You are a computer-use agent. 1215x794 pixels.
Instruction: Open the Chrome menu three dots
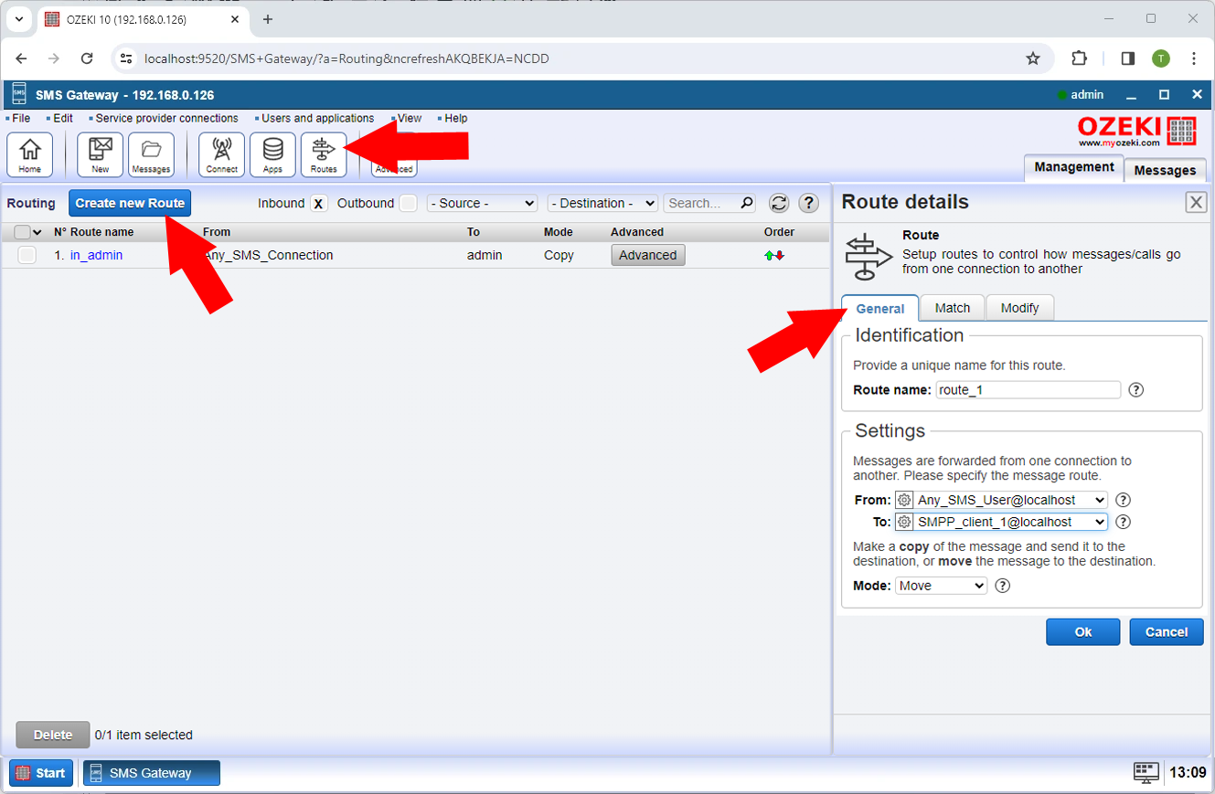pos(1193,58)
